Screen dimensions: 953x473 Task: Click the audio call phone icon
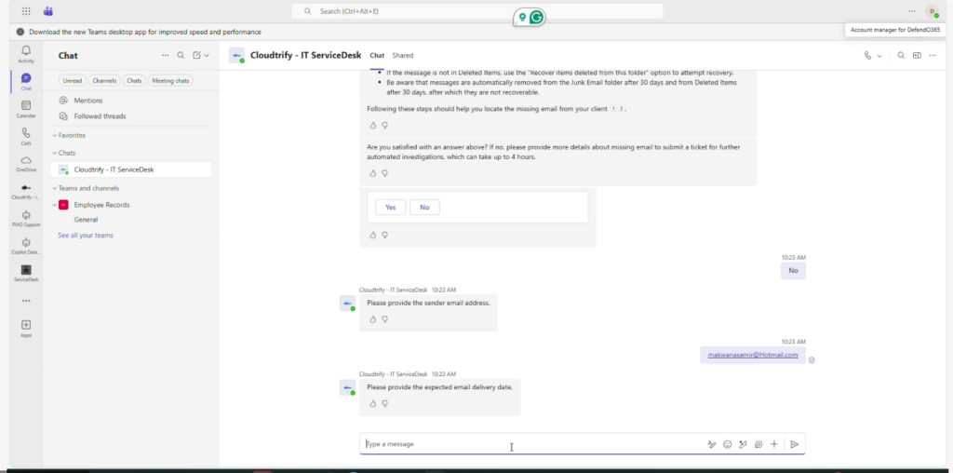(867, 56)
